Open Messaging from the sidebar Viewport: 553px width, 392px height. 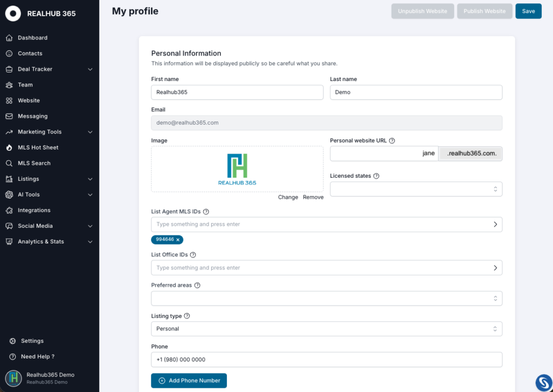33,116
